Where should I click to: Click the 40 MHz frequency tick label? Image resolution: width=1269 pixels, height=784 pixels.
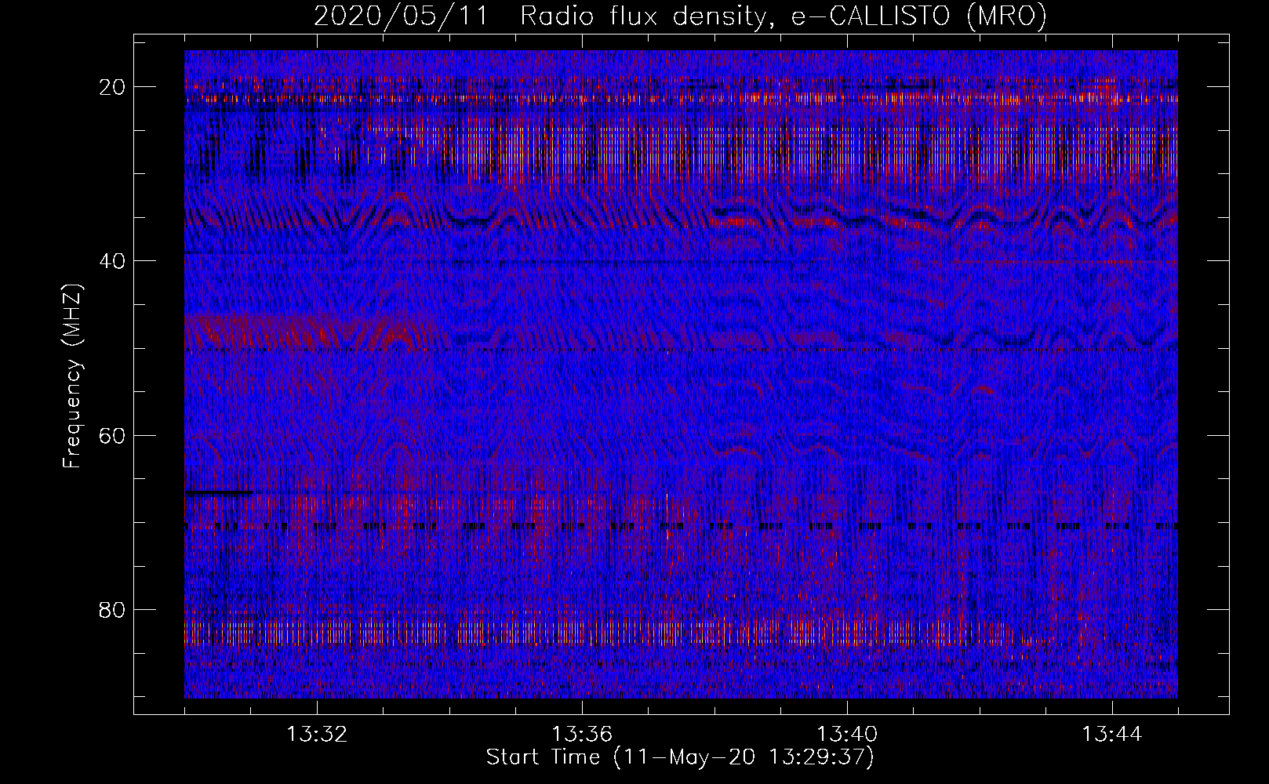(113, 261)
